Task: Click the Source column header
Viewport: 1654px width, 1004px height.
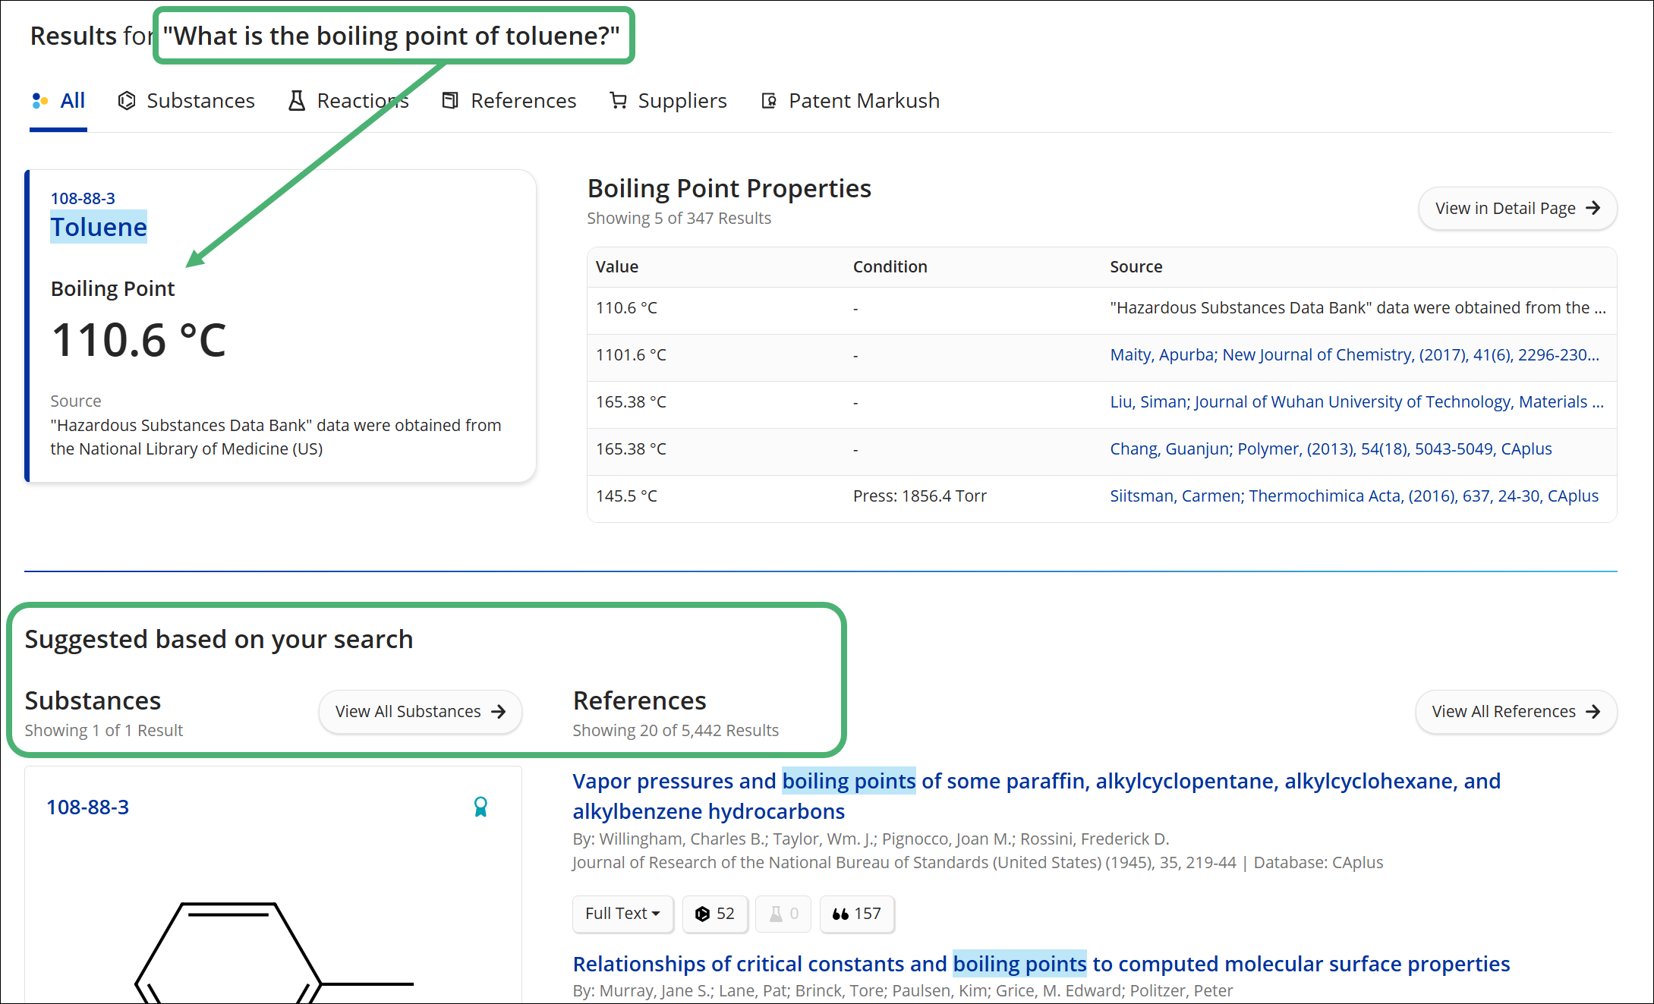Action: point(1136,267)
